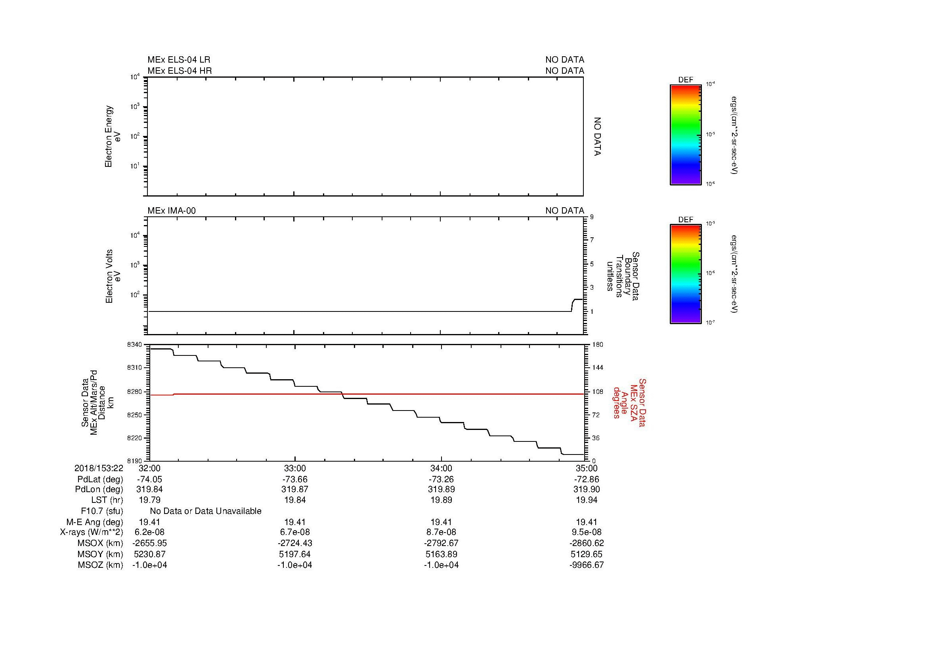Image resolution: width=927 pixels, height=655 pixels.
Task: Click the MSOX value -2860.62
Action: pyautogui.click(x=587, y=543)
